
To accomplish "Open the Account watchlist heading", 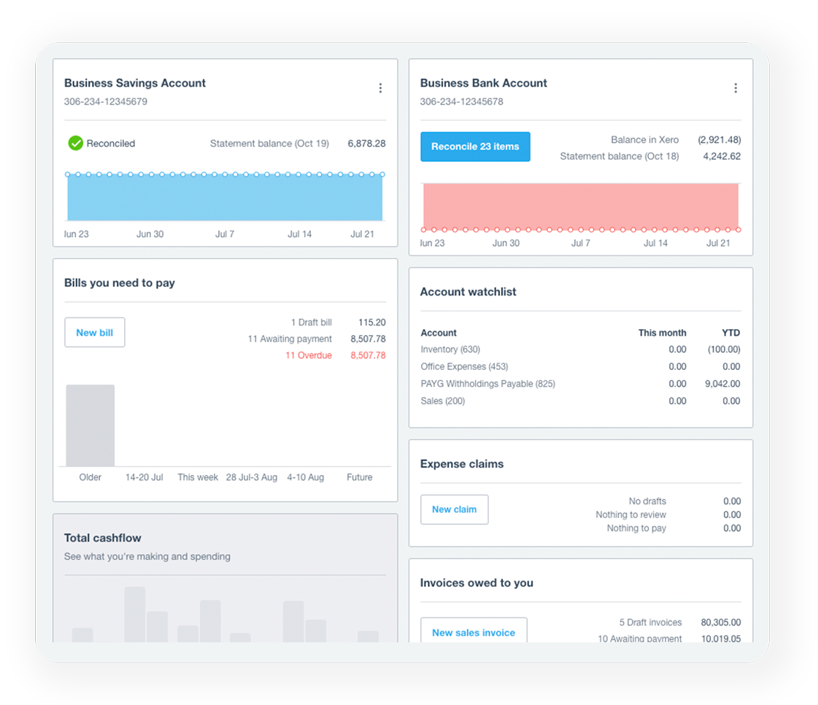I will pyautogui.click(x=468, y=292).
